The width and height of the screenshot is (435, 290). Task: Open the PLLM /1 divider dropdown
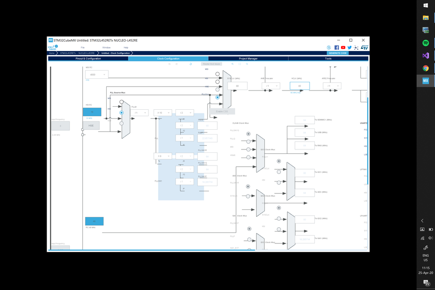(139, 113)
